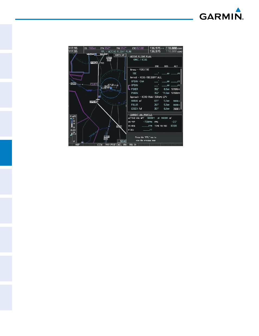The width and height of the screenshot is (259, 336).
Task: Click the KMKC / KCOS route header
Action: point(140,60)
